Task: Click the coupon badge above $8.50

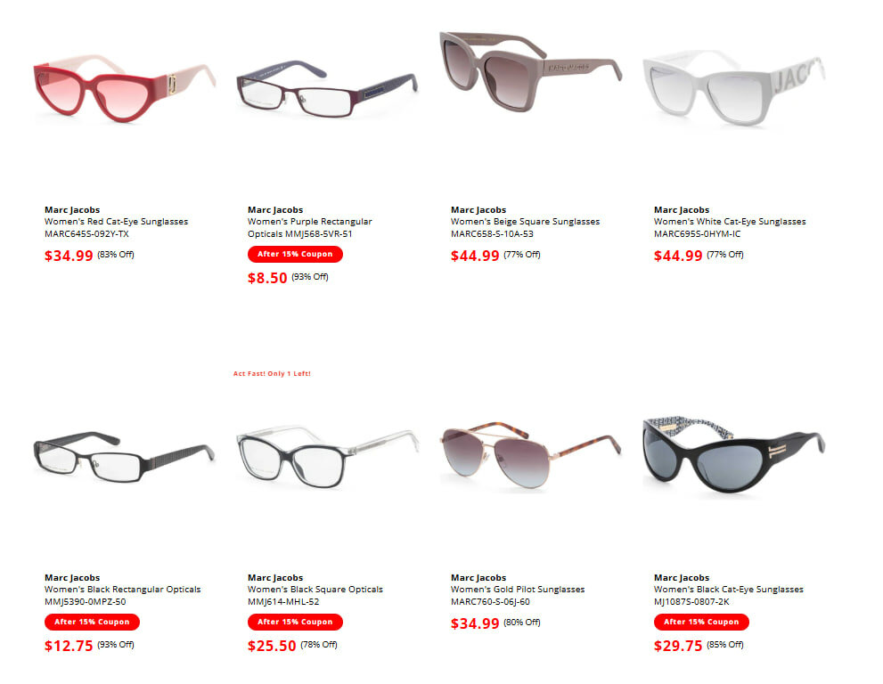Action: pyautogui.click(x=295, y=254)
